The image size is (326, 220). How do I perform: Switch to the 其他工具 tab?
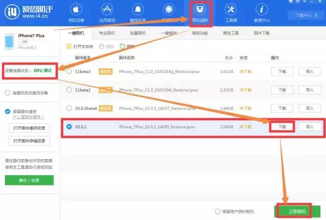click(231, 33)
